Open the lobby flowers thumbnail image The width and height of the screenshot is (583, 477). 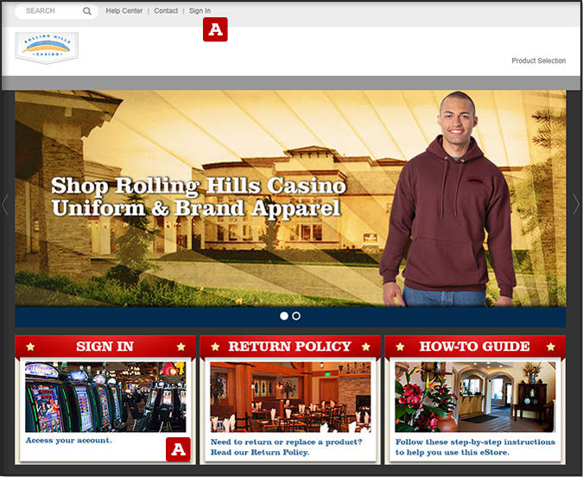coord(474,397)
